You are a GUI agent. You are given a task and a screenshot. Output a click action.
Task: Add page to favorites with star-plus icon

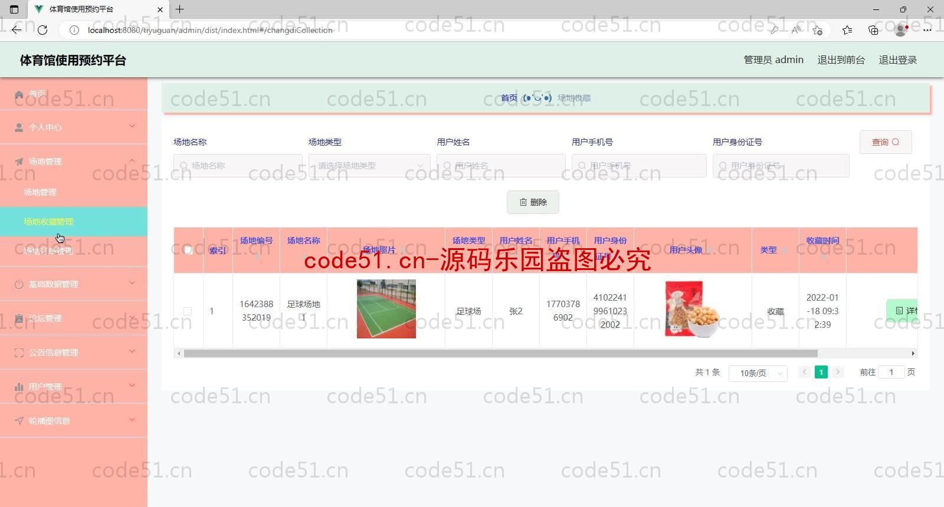[817, 30]
